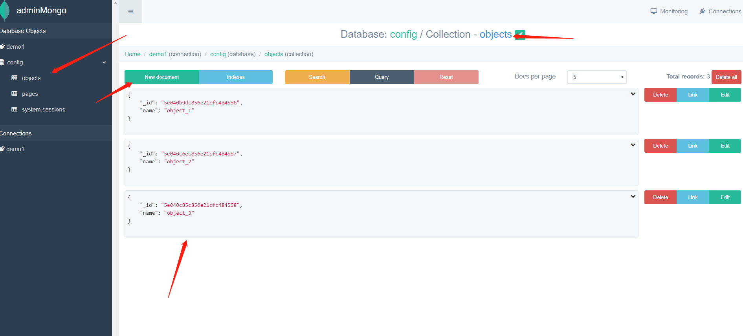This screenshot has width=743, height=336.
Task: Collapse the config database chevron
Action: click(x=104, y=62)
